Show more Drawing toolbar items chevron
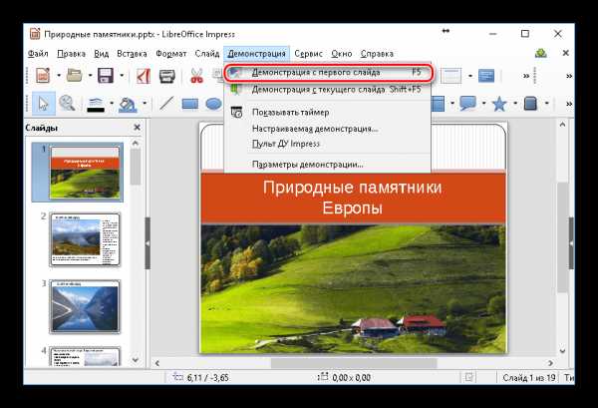This screenshot has height=408, width=598. 569,104
